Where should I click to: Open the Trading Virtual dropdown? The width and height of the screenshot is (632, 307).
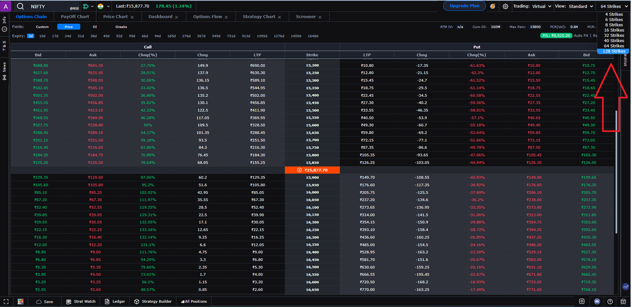coord(532,6)
